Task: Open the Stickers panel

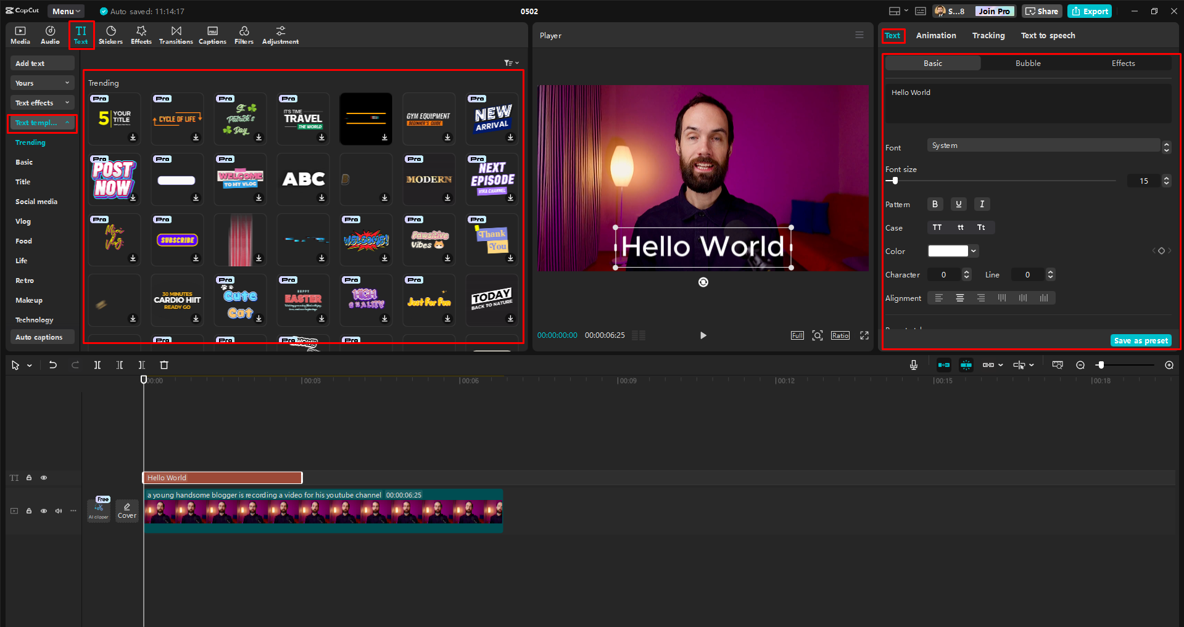Action: tap(111, 35)
